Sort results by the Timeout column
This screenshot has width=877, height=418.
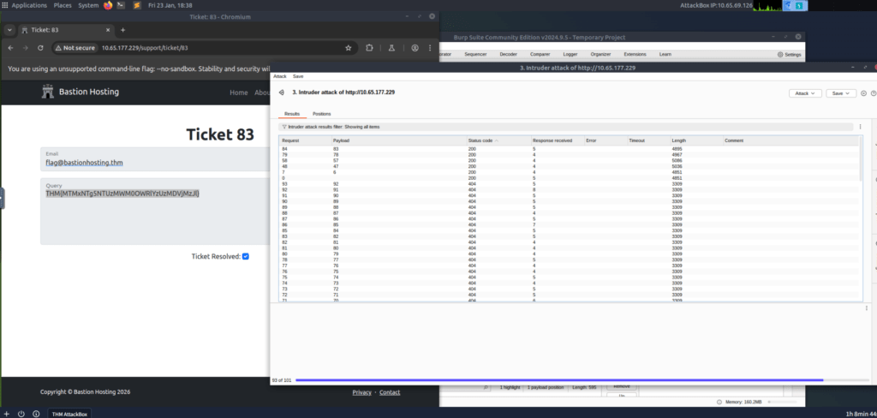pyautogui.click(x=648, y=140)
